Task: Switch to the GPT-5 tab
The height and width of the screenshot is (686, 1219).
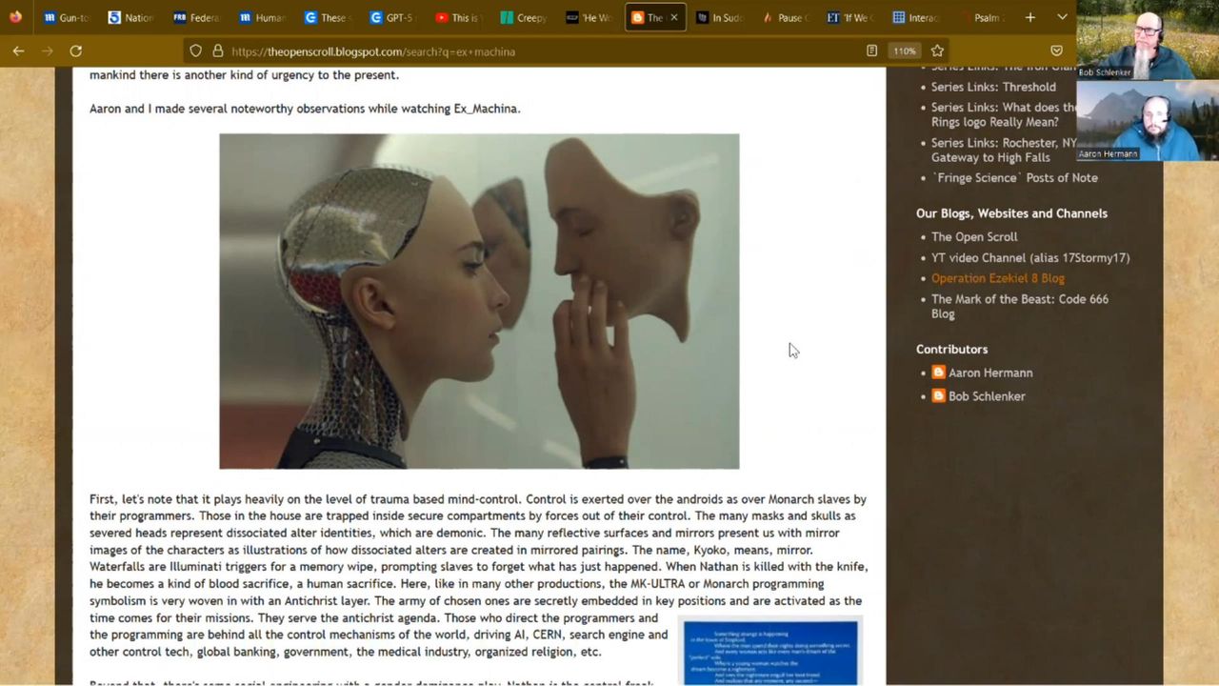Action: pyautogui.click(x=393, y=17)
